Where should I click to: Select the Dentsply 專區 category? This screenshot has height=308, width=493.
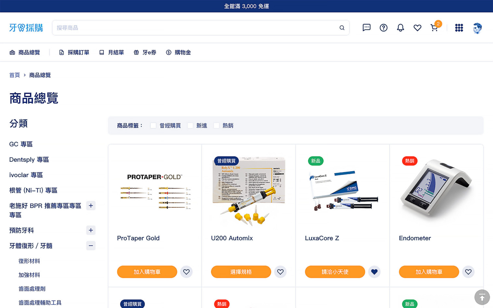tap(29, 160)
